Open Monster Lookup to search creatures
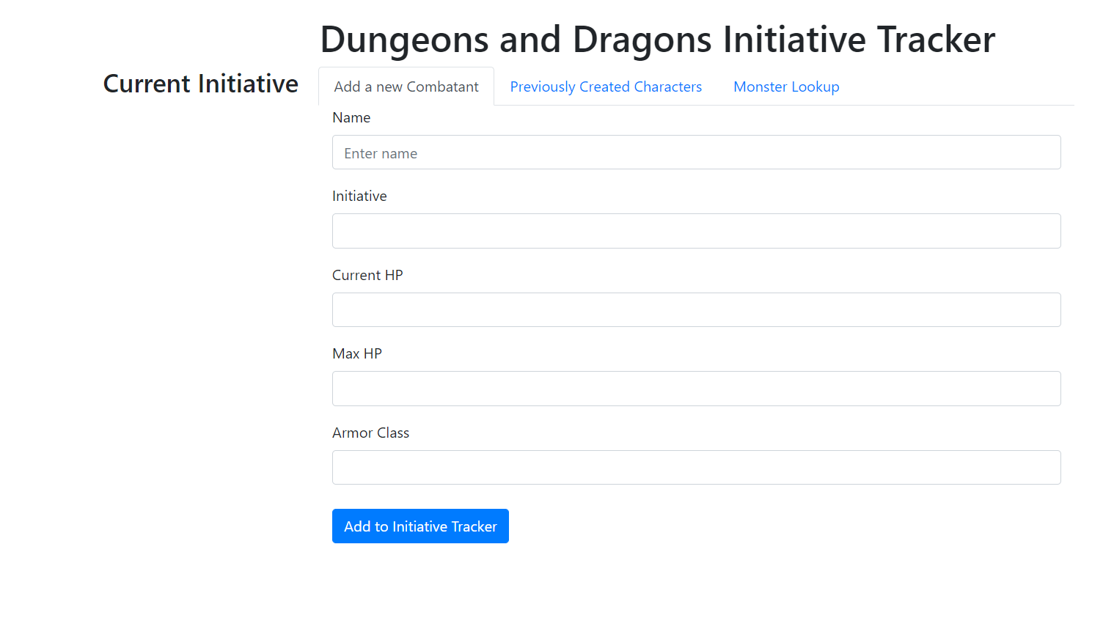Viewport: 1103px width, 621px height. pos(785,87)
